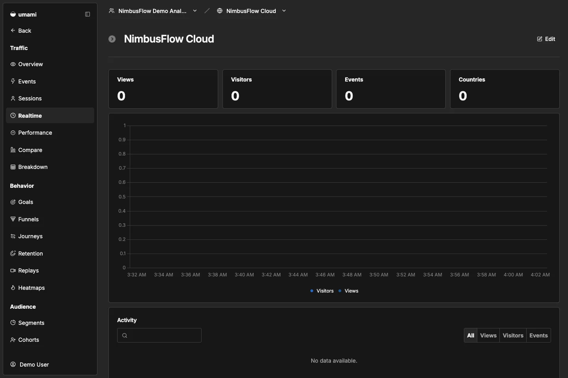The image size is (568, 378).
Task: Click the Edit button label
Action: click(x=550, y=39)
